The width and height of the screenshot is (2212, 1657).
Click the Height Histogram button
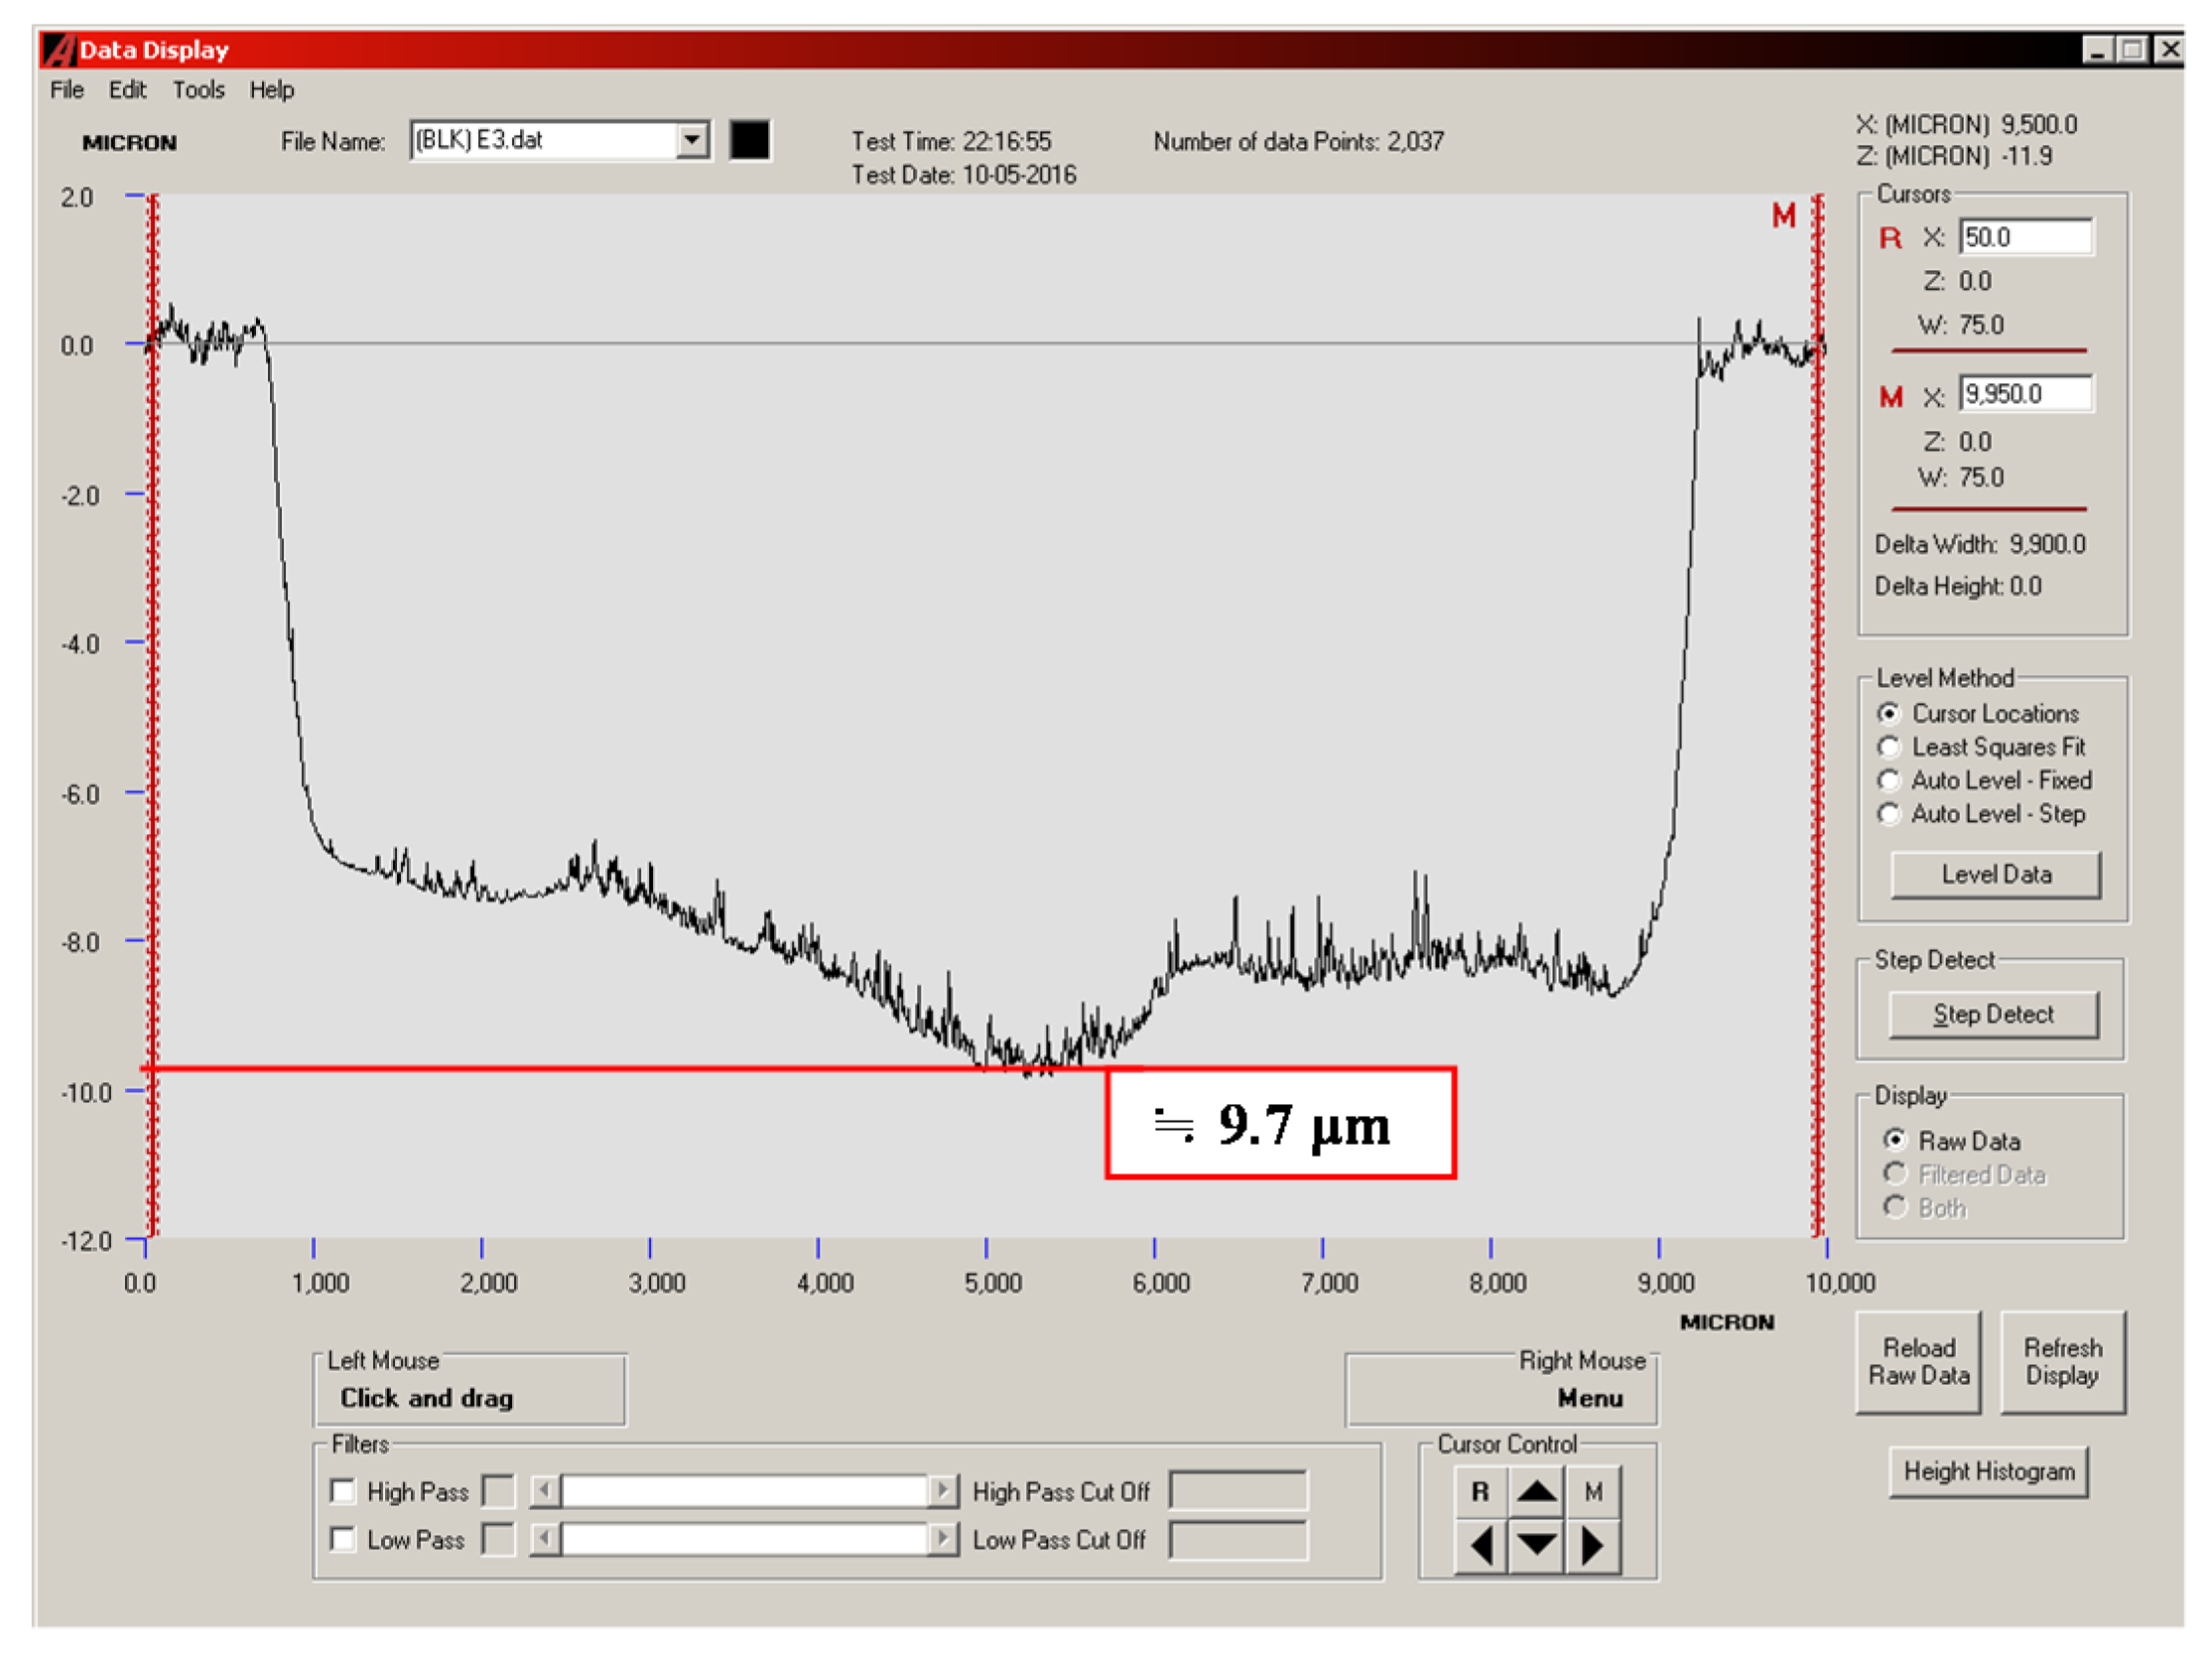pos(1988,1471)
